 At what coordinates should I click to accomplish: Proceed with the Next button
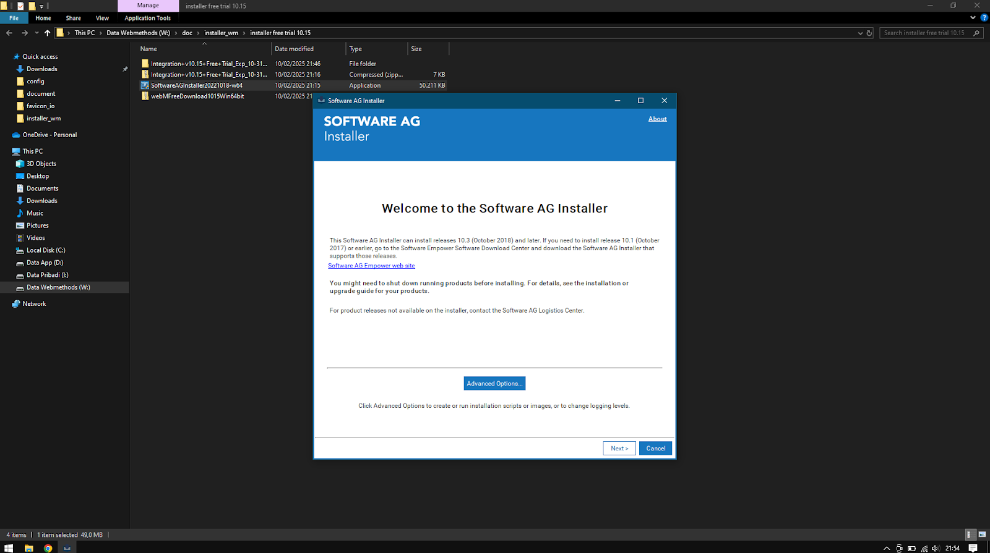click(619, 449)
